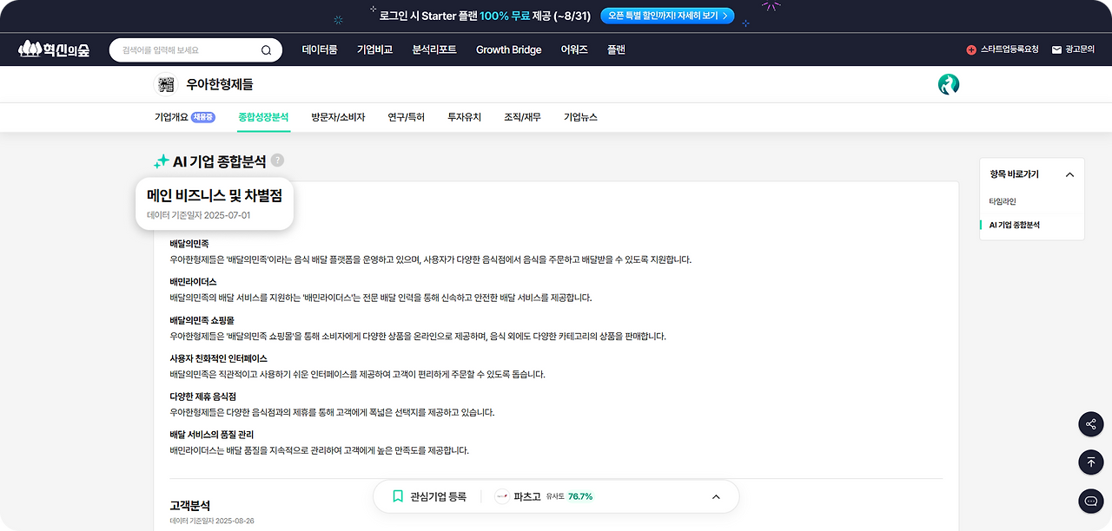Expand the similar company bar chevron
This screenshot has width=1112, height=531.
click(716, 497)
